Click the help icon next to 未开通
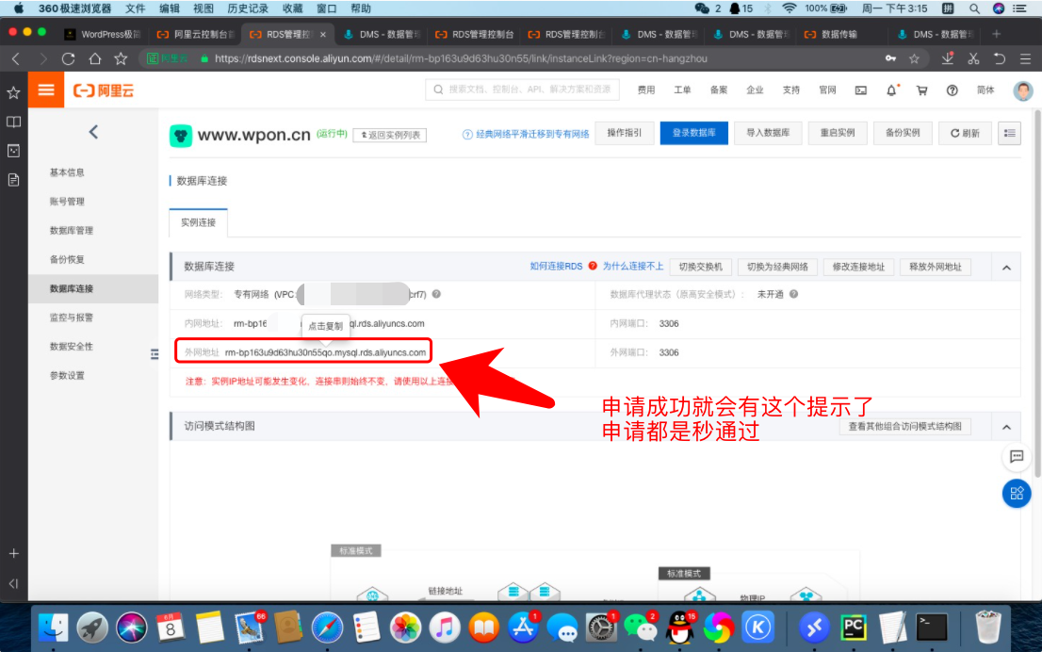The image size is (1042, 652). click(793, 294)
